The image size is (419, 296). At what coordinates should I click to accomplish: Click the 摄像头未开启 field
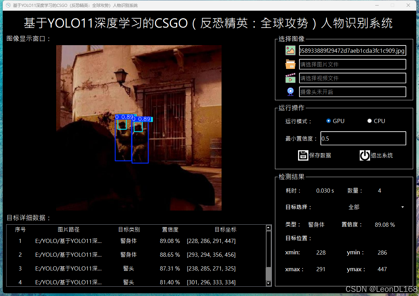[352, 92]
